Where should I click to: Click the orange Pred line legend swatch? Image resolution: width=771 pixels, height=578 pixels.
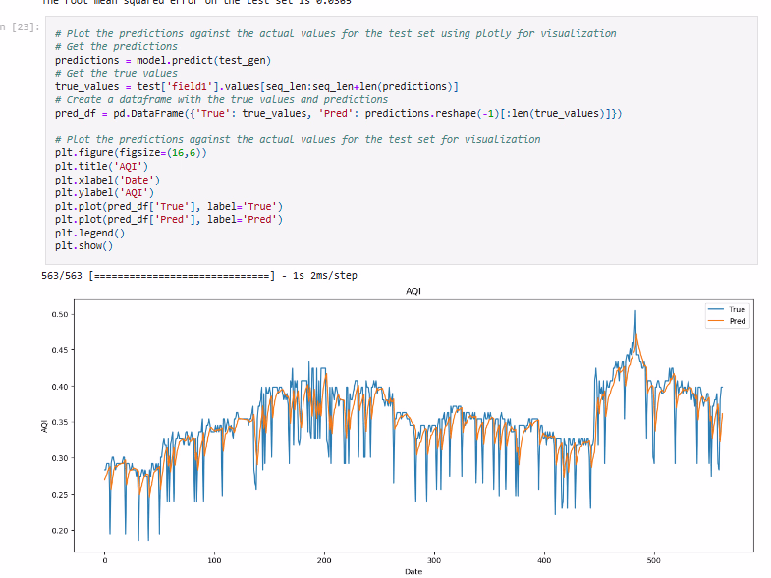point(714,321)
